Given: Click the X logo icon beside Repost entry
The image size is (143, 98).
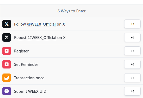Looking at the screenshot, I should tap(7, 37).
